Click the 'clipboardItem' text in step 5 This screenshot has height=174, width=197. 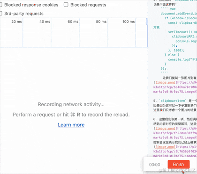tap(173, 101)
